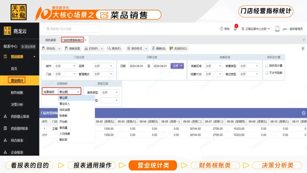Expand the arrow next to 打印(P)
The width and height of the screenshot is (307, 173).
[x=102, y=49]
